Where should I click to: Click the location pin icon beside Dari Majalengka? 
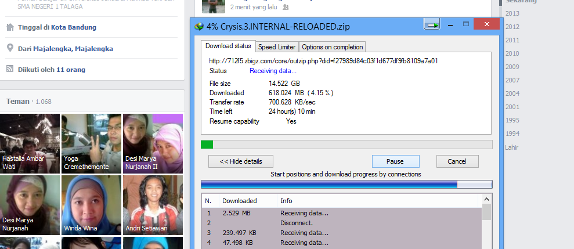click(x=10, y=48)
